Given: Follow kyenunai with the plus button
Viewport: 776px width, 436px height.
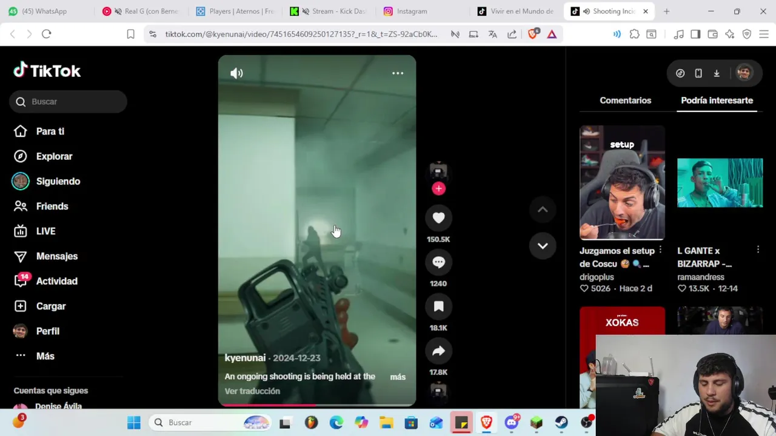Looking at the screenshot, I should pyautogui.click(x=438, y=188).
